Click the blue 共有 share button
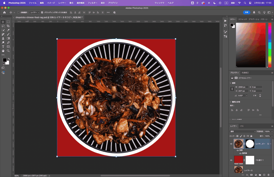 pos(246,12)
